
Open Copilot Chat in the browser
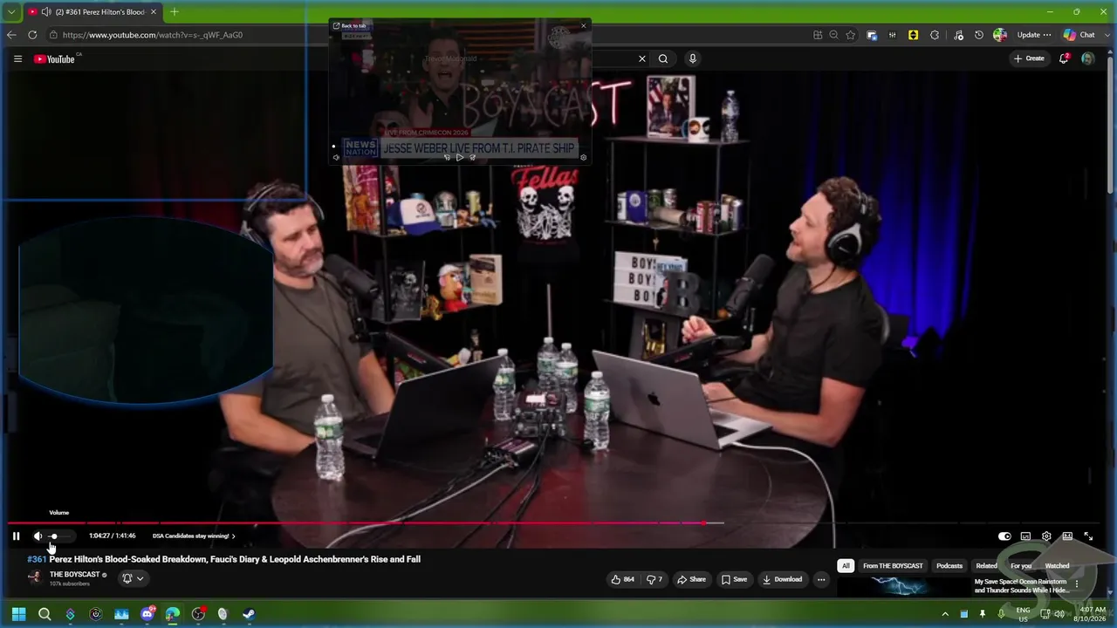[1079, 35]
